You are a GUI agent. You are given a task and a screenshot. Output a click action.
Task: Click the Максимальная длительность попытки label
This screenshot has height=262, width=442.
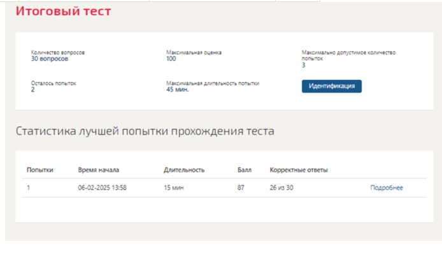click(x=213, y=83)
